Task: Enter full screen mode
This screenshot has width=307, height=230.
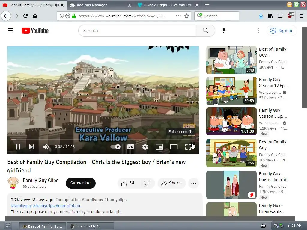Action: tap(188, 147)
